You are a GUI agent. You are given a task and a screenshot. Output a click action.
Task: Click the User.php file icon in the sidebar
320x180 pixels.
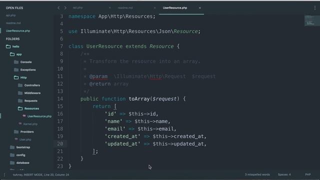point(16,139)
